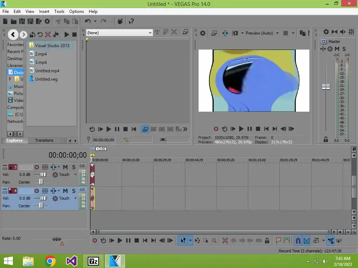Solo audio track 4
Image resolution: width=358 pixels, height=268 pixels.
point(74,191)
